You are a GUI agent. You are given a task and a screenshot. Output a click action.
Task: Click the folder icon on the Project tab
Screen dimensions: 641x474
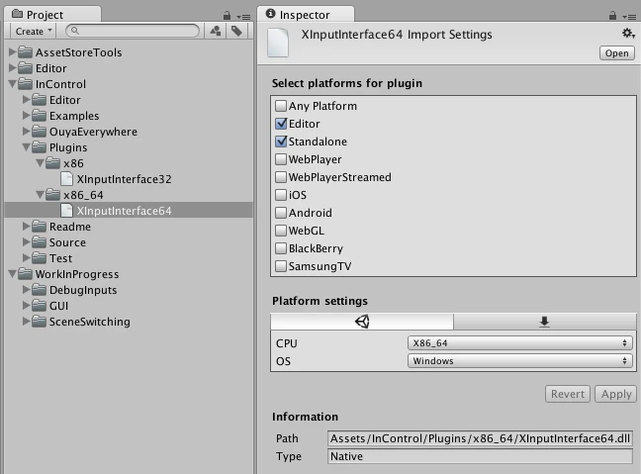(x=17, y=14)
